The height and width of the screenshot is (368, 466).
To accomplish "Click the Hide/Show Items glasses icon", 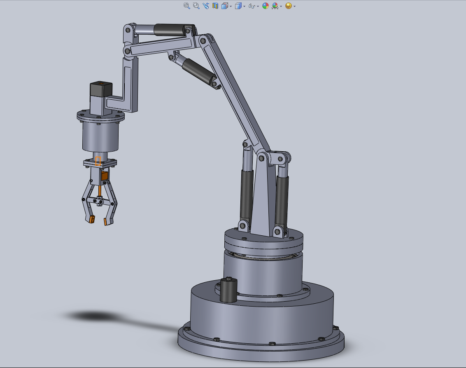I will pos(252,6).
